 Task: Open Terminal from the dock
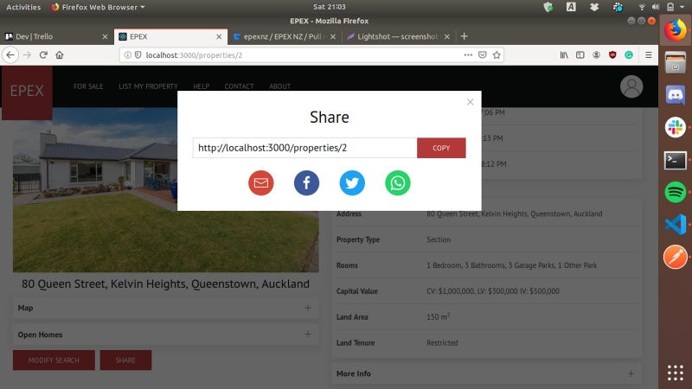[676, 160]
